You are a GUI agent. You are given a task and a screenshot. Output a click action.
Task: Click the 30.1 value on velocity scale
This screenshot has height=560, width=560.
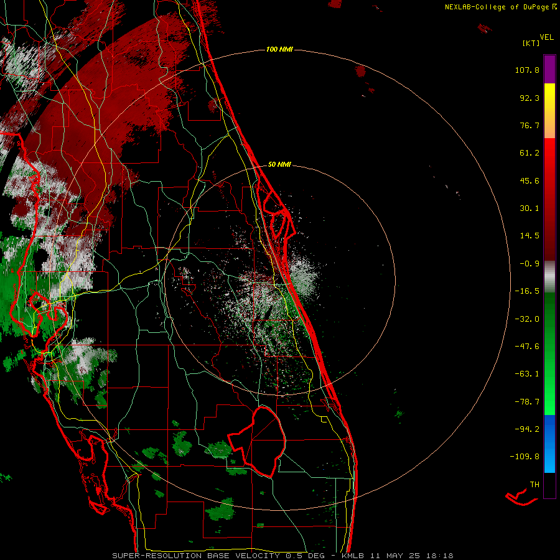tap(530, 208)
